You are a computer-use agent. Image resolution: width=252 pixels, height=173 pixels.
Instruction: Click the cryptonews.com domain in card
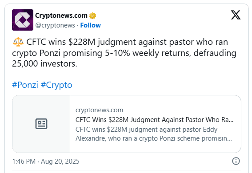coord(99,110)
